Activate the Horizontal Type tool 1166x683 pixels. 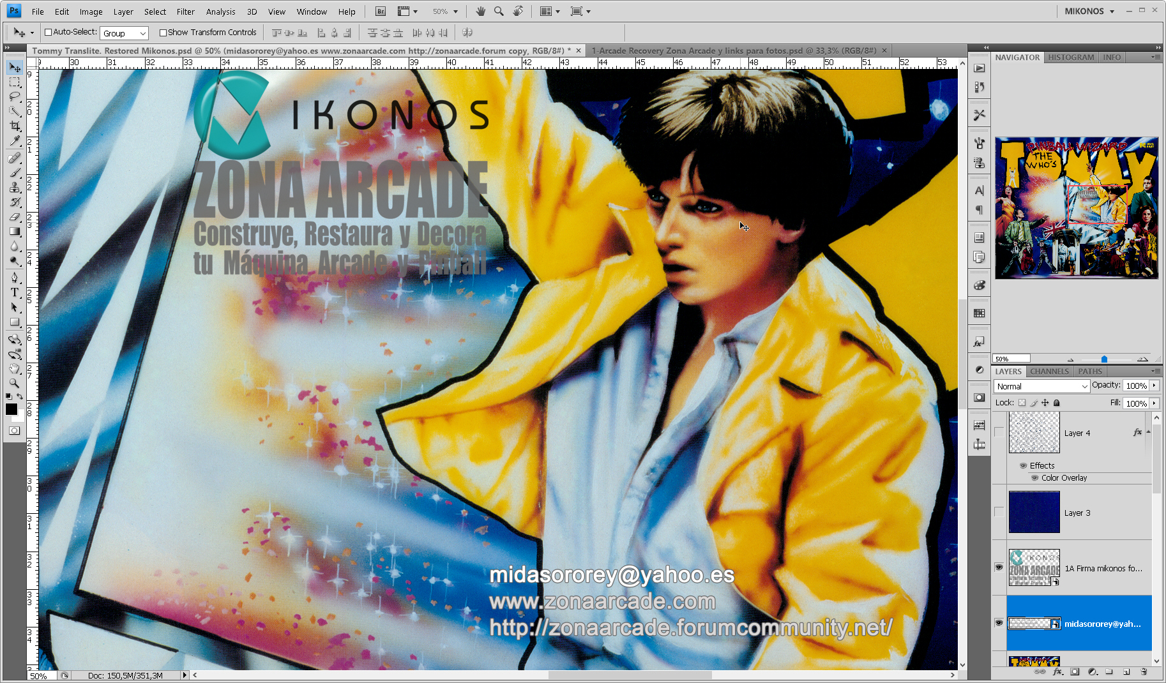click(x=14, y=292)
